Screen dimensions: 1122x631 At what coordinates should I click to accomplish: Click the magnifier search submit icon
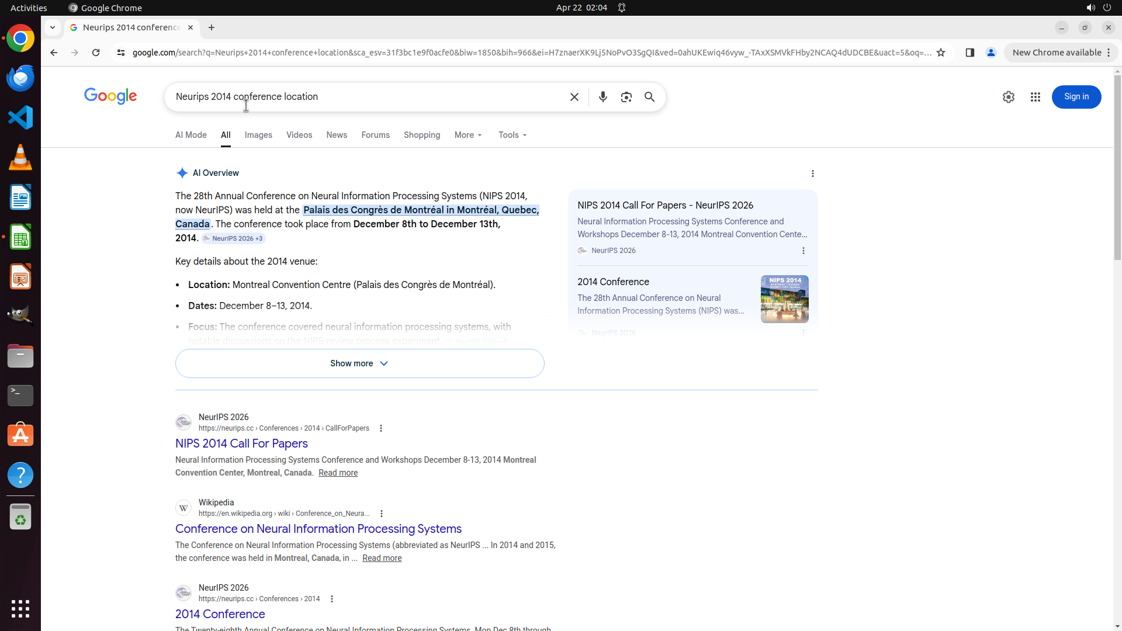pyautogui.click(x=649, y=97)
